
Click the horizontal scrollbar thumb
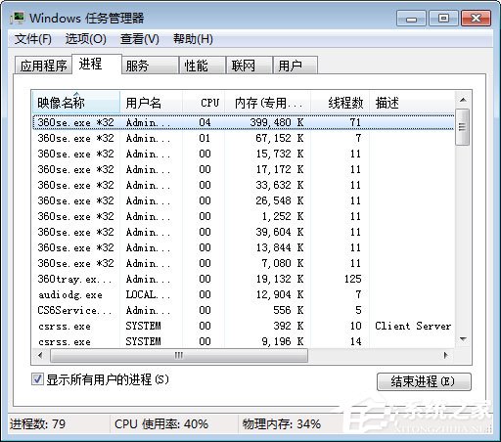pos(179,355)
